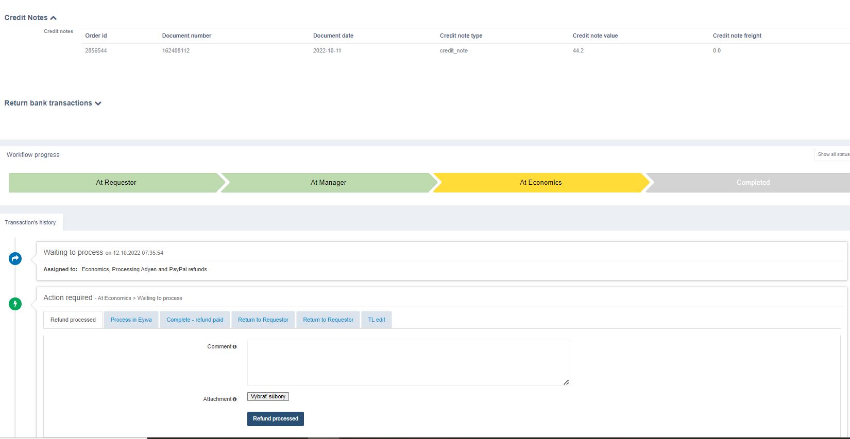
Task: Click the Document number column header
Action: click(x=186, y=36)
